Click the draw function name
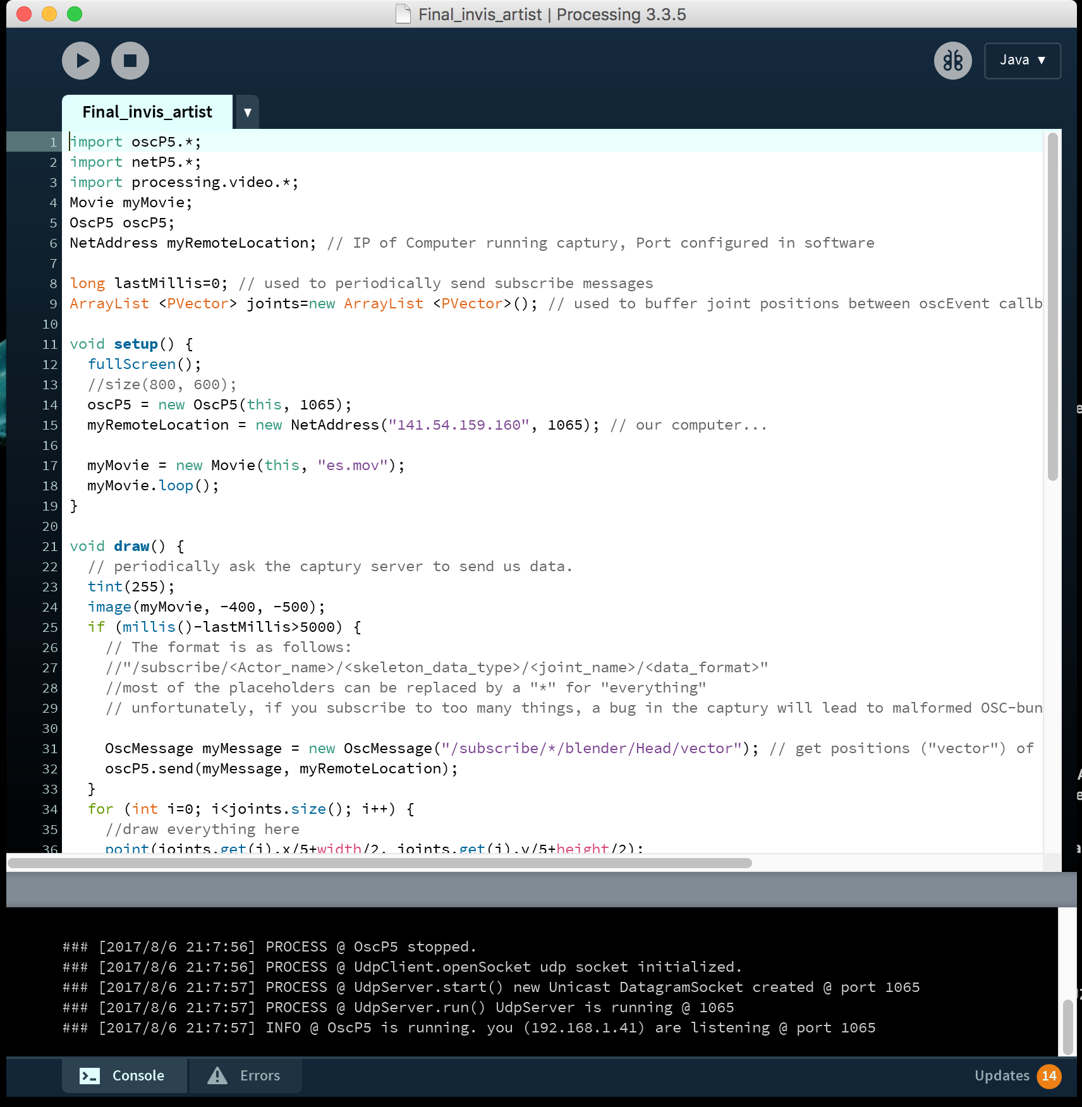The image size is (1082, 1107). point(131,547)
